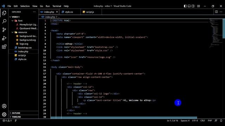
Task: Click the errors and warnings status indicator
Action: 7,120
